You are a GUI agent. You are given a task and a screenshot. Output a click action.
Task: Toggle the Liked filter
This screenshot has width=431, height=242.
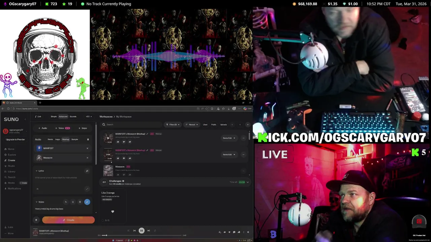click(x=205, y=125)
